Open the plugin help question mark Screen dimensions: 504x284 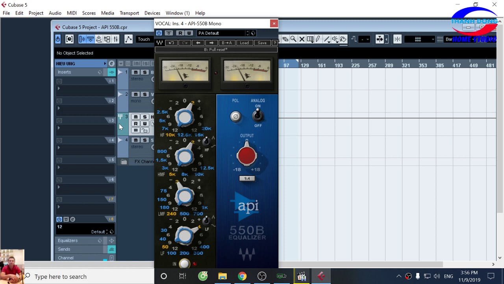(x=275, y=43)
